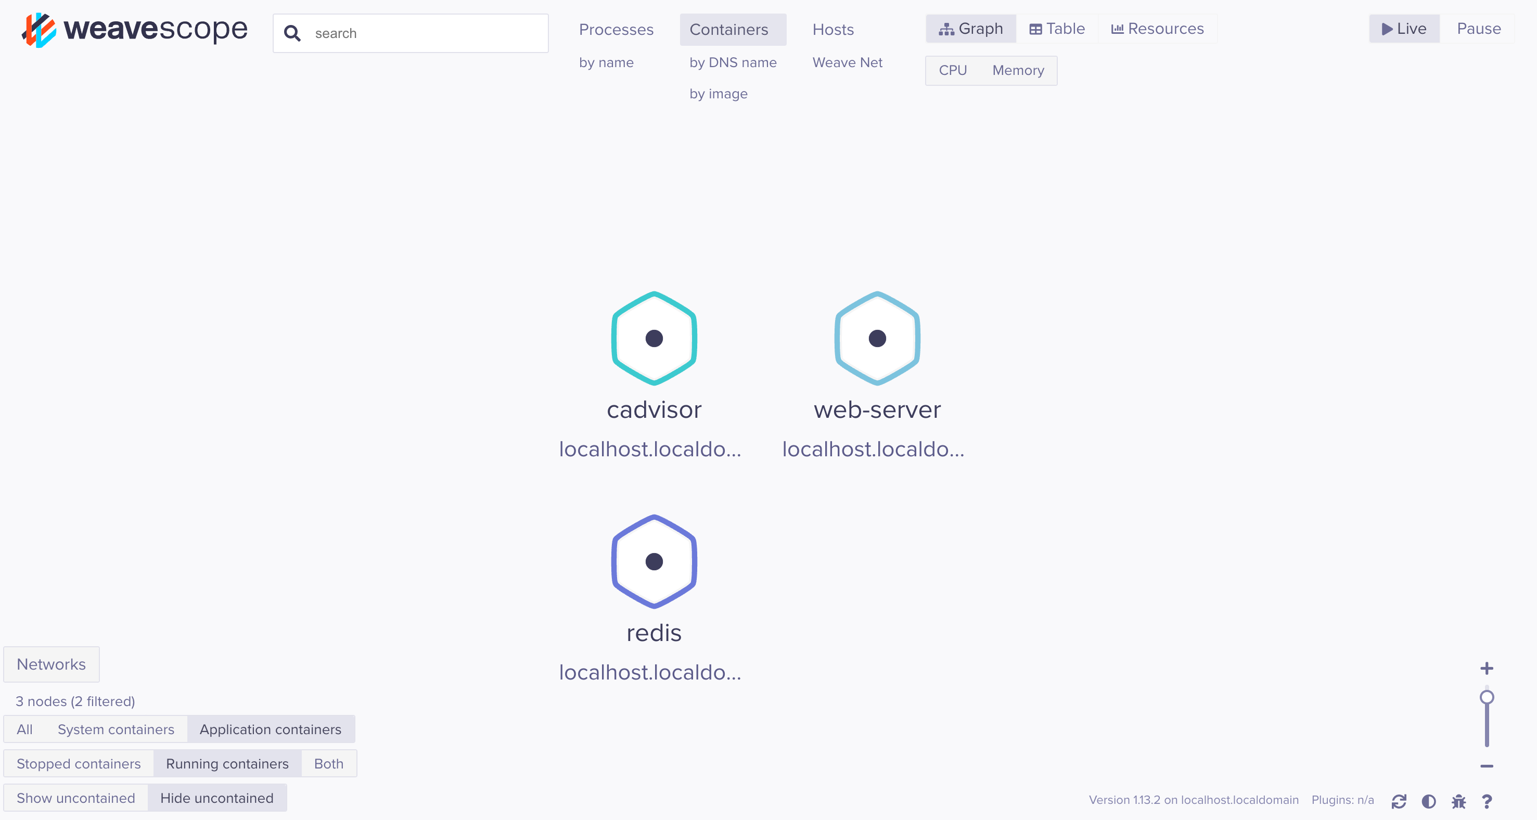
Task: Resume Live updates
Action: 1403,29
